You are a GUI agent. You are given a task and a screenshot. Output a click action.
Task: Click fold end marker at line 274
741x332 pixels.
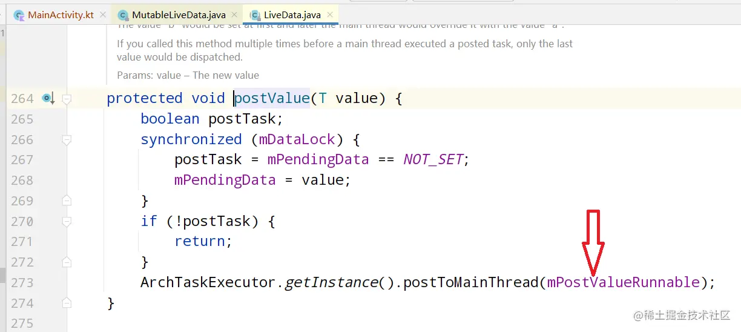pos(67,303)
